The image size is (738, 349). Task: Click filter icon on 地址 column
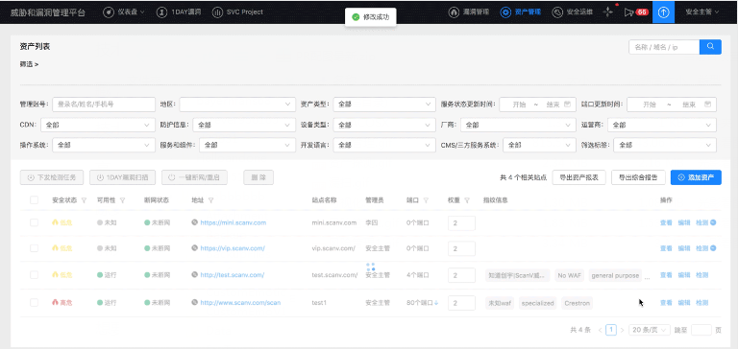(210, 200)
